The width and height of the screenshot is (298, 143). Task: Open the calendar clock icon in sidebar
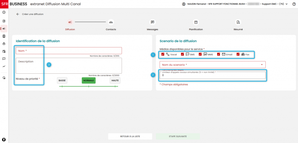[4, 51]
